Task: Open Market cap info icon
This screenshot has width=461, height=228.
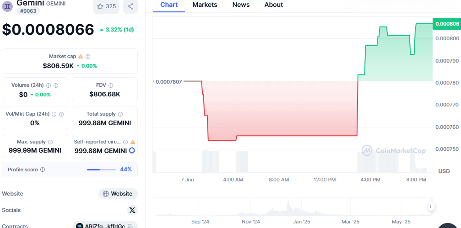Action: coord(87,56)
